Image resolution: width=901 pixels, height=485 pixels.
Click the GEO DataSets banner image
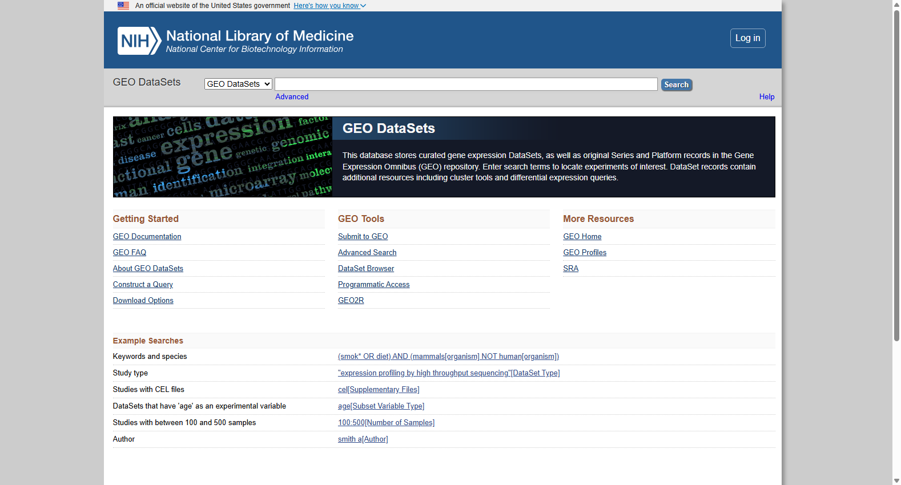pyautogui.click(x=223, y=157)
